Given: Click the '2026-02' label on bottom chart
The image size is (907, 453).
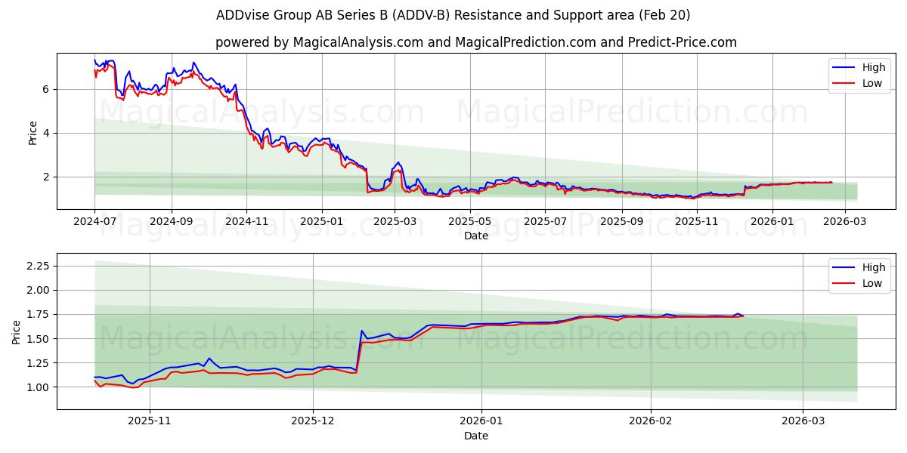Looking at the screenshot, I should (652, 422).
